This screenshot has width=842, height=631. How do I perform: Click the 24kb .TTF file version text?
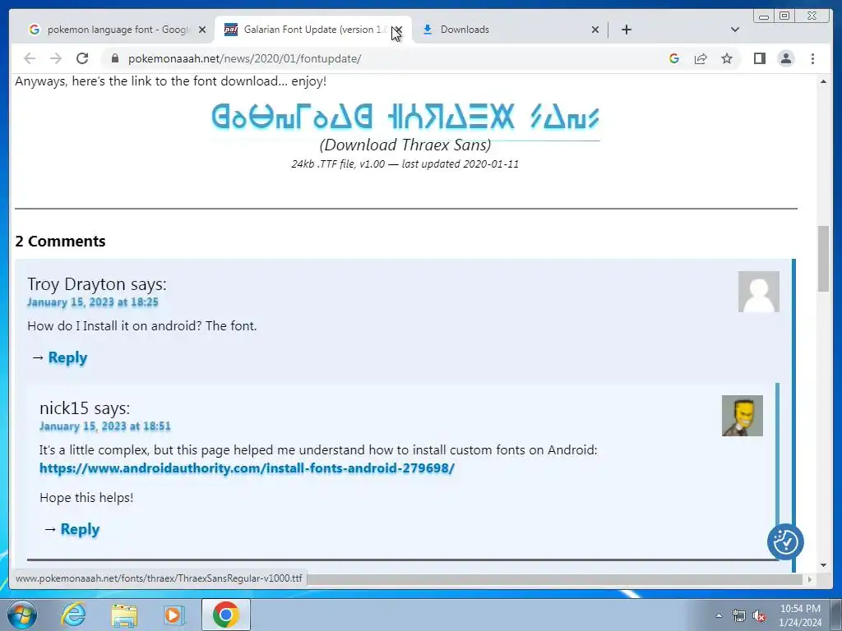click(405, 164)
